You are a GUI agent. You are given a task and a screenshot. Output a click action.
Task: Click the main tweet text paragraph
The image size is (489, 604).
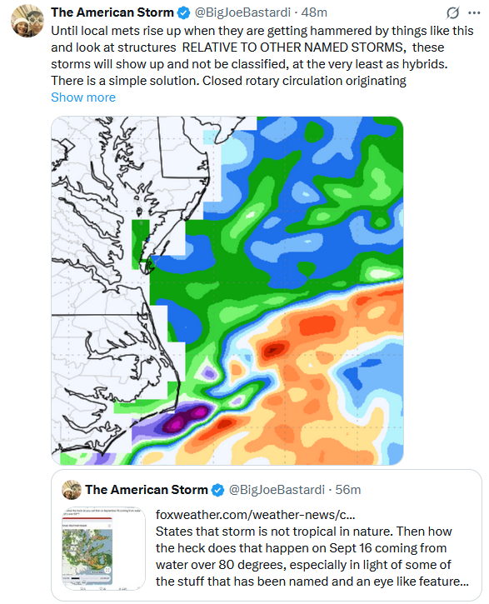[x=262, y=56]
